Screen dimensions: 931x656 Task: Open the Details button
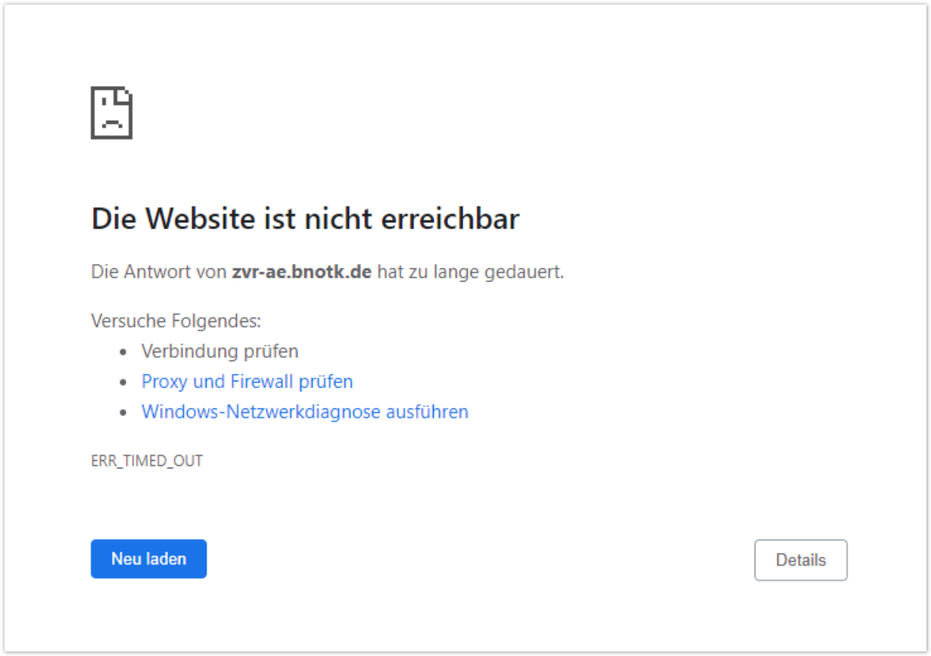click(x=800, y=560)
